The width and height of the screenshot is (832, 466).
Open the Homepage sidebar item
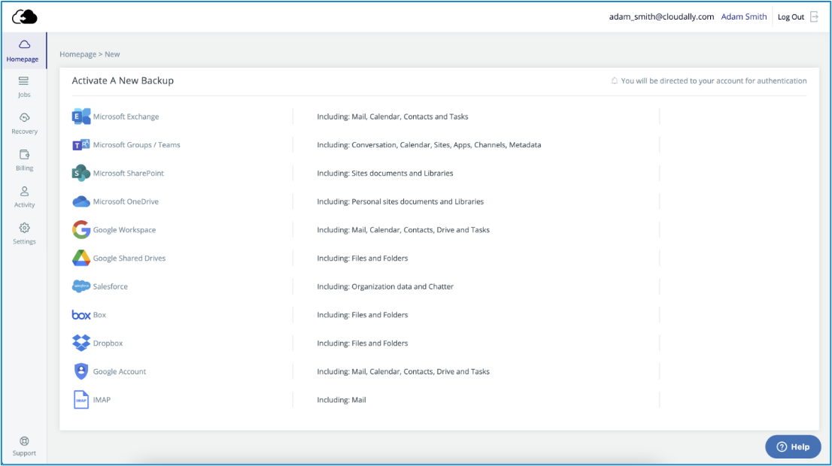tap(23, 51)
